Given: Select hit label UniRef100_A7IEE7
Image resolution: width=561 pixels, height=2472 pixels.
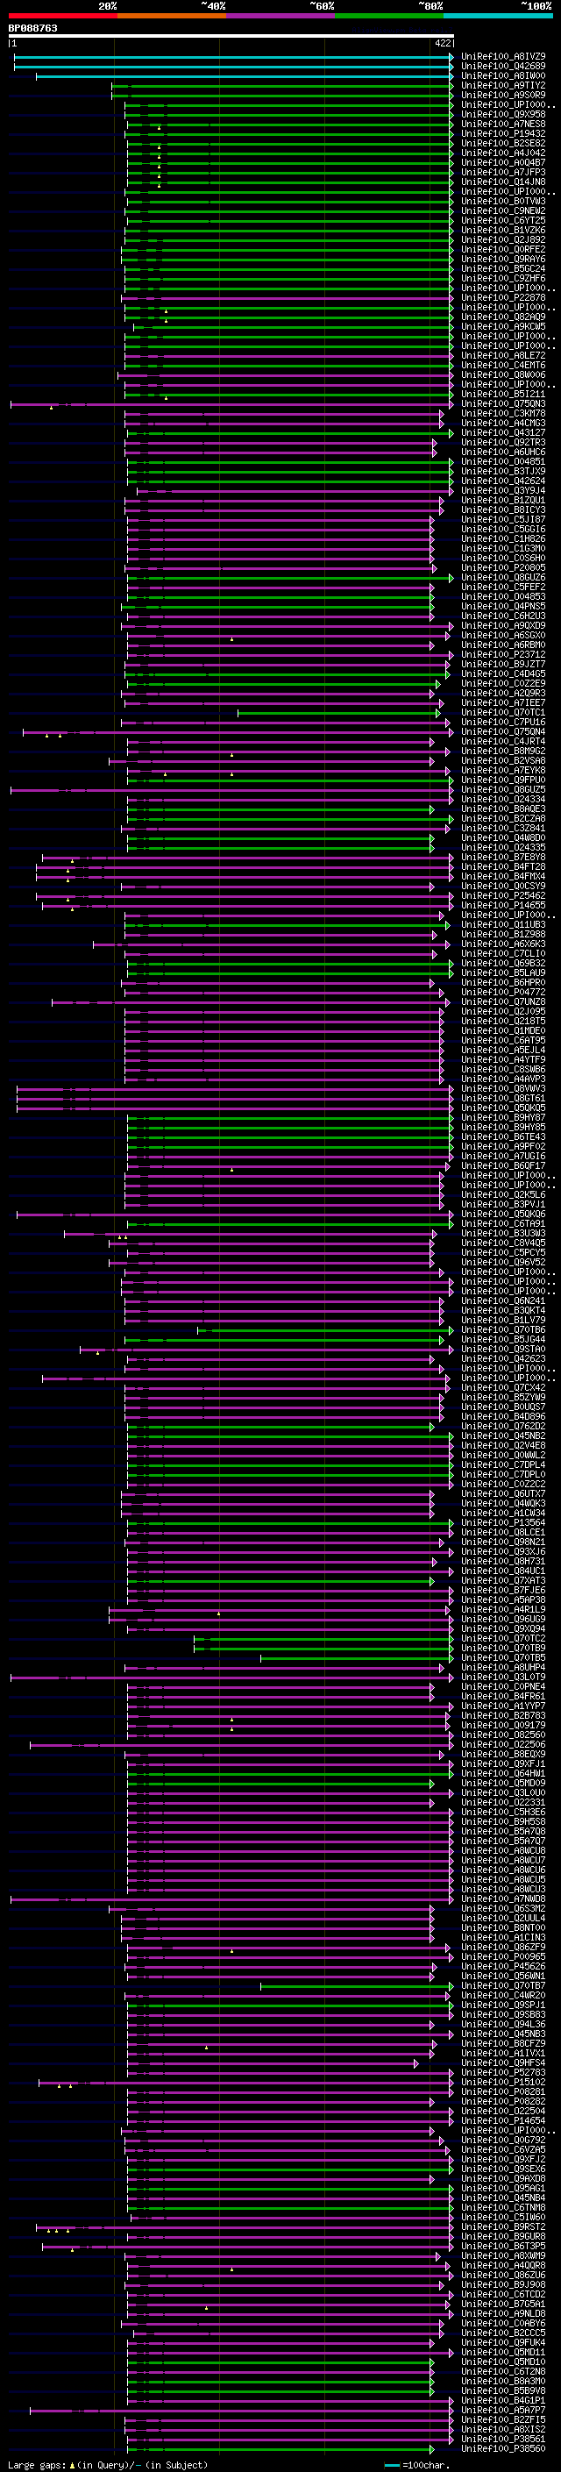Looking at the screenshot, I should [503, 702].
